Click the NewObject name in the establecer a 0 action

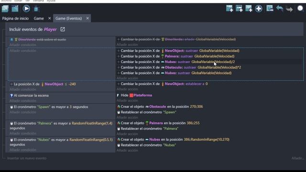[x=175, y=84]
